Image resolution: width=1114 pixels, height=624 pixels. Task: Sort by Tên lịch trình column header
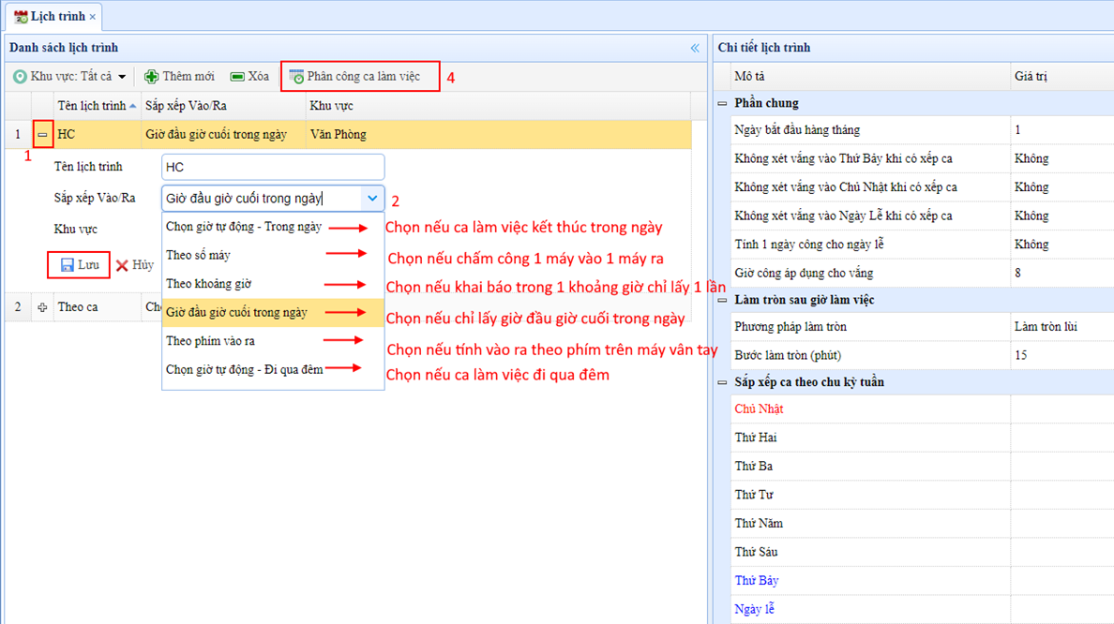[x=97, y=106]
